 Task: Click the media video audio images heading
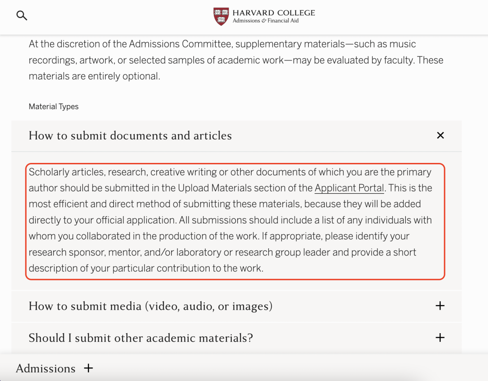150,306
